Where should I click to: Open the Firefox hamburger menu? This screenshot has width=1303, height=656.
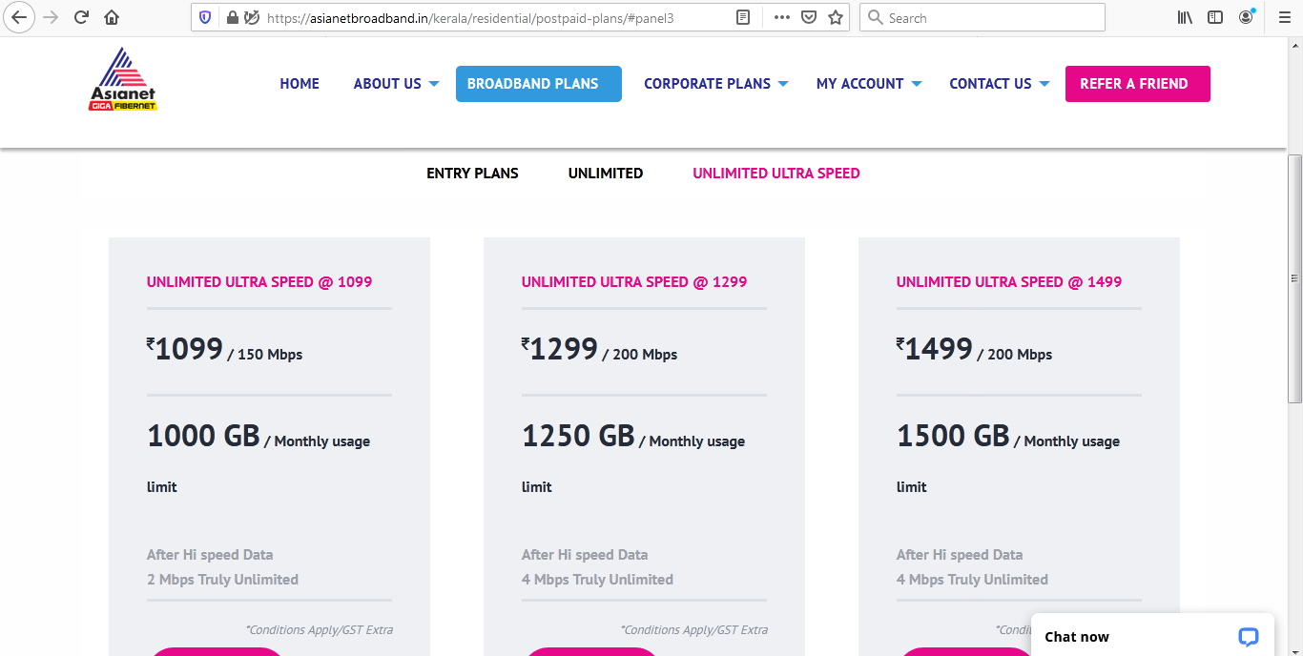1283,17
